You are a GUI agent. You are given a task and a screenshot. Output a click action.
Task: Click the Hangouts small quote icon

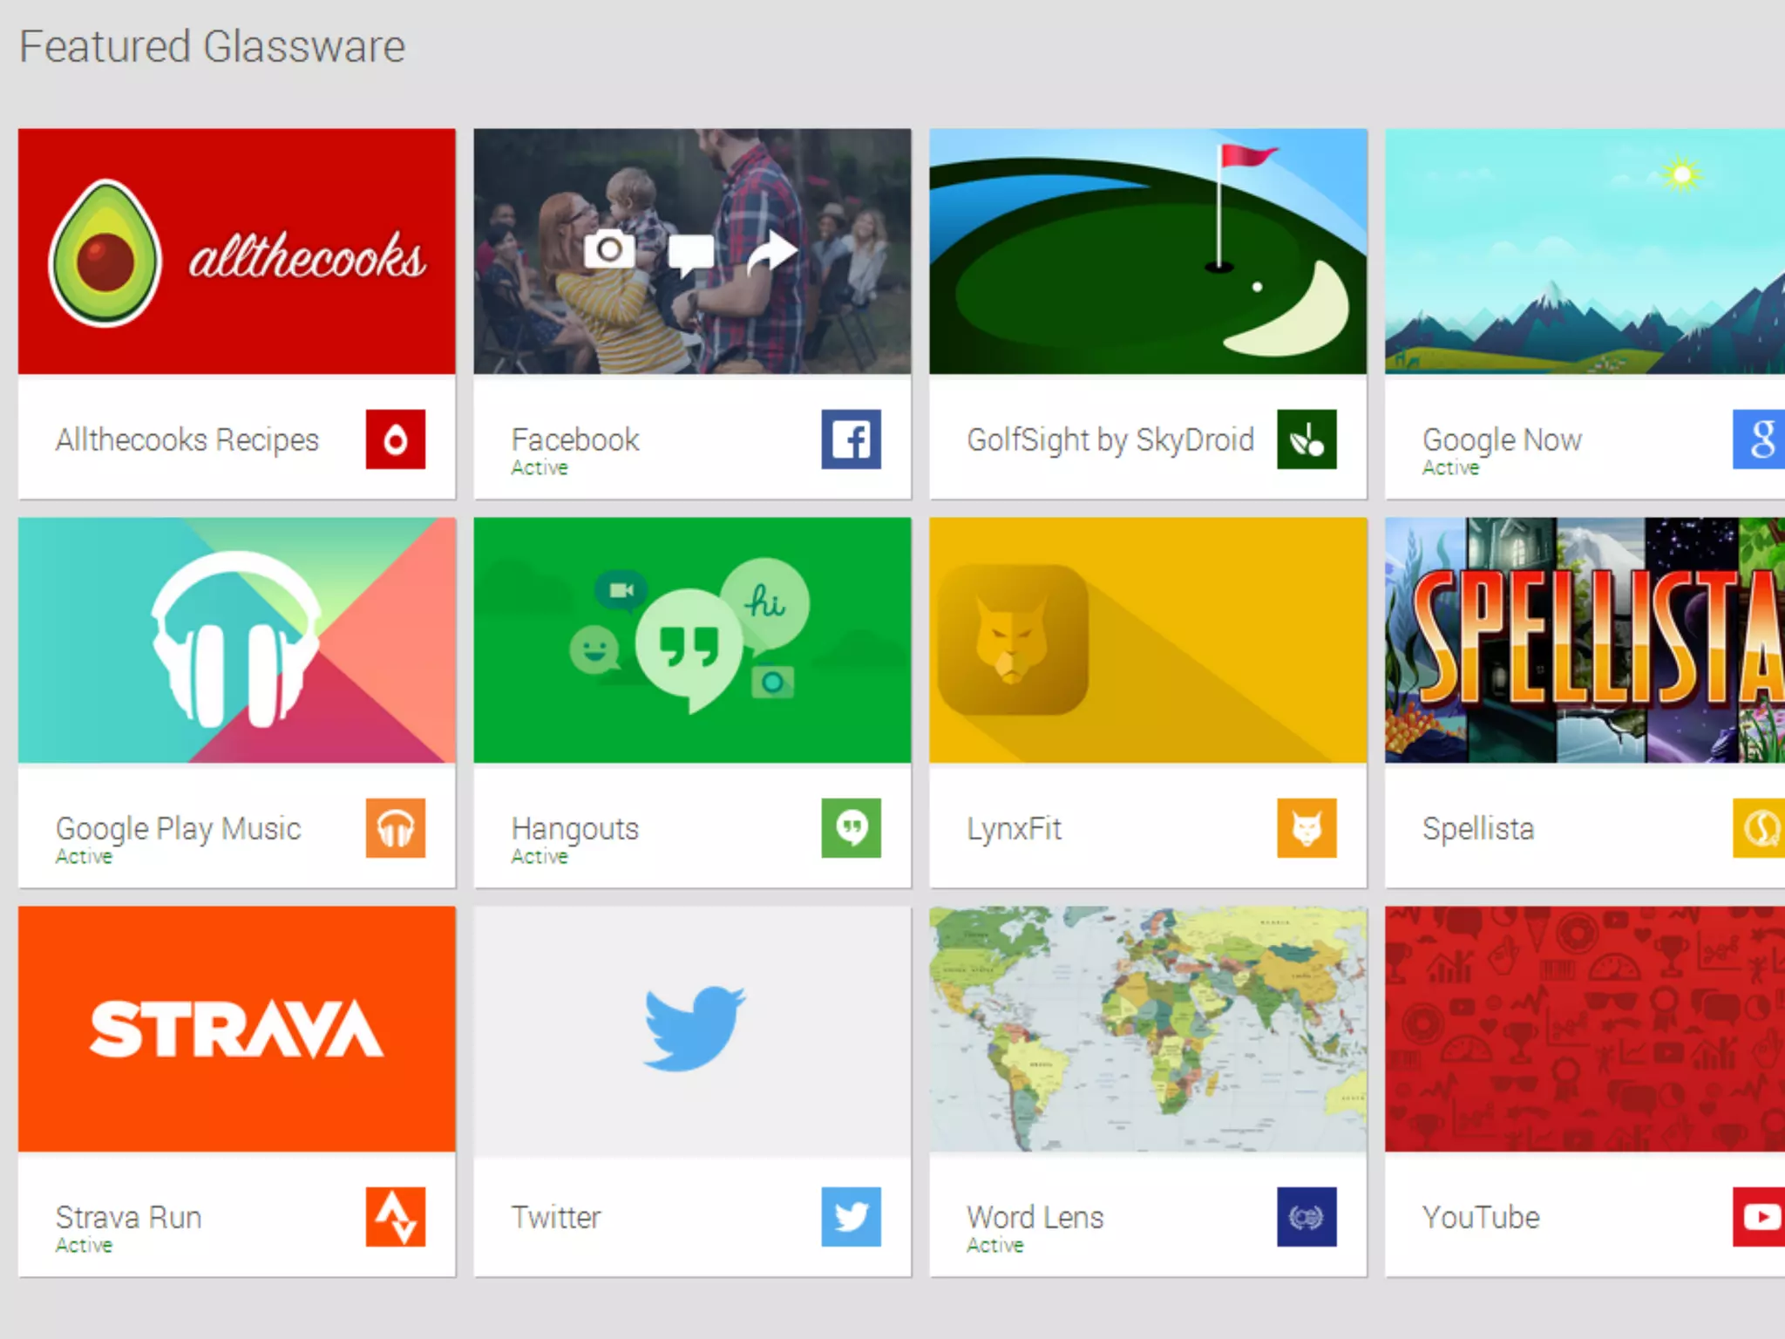(x=851, y=828)
